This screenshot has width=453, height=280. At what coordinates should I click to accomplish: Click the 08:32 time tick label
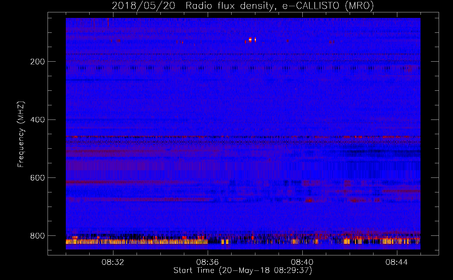click(113, 262)
